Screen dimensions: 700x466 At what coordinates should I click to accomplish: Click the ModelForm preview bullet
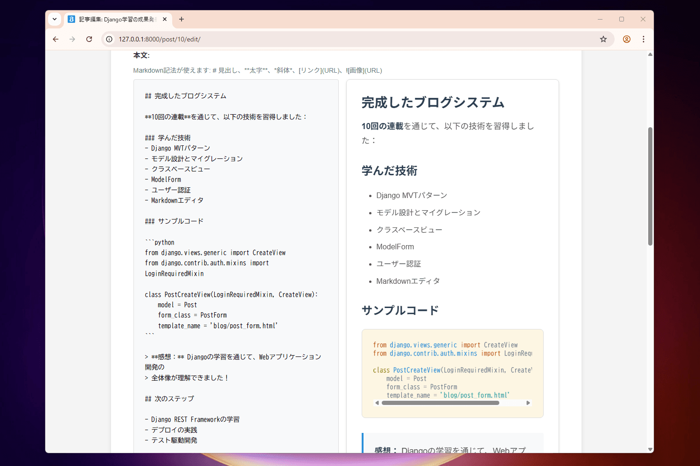(x=395, y=247)
